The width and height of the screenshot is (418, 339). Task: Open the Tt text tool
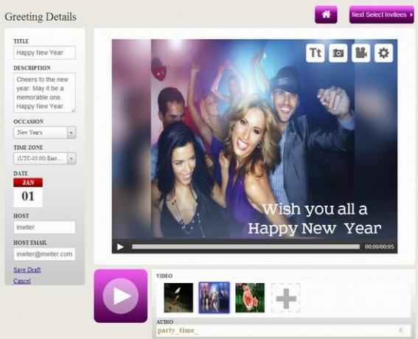(x=316, y=53)
